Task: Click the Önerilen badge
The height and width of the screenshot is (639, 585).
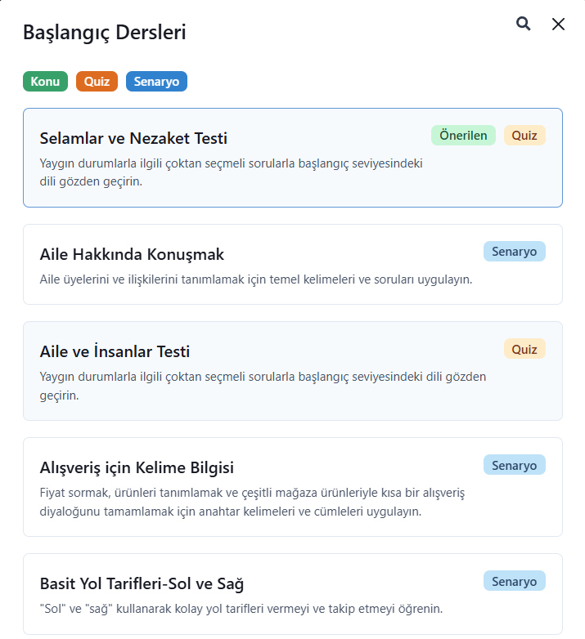Action: coord(463,136)
